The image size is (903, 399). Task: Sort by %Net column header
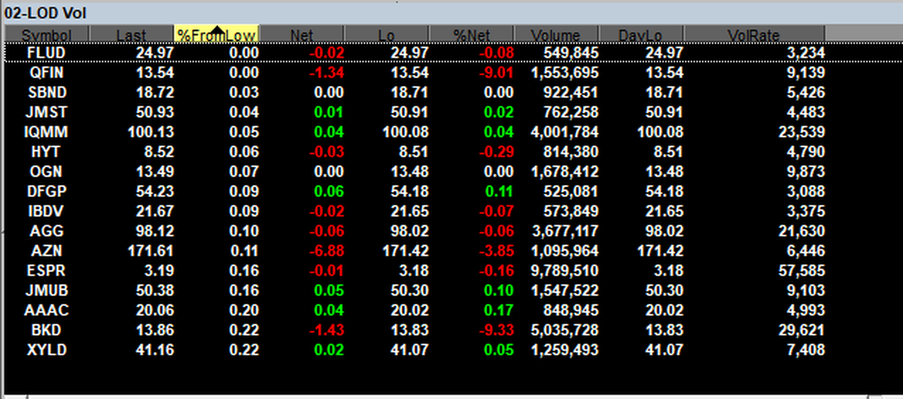point(471,35)
